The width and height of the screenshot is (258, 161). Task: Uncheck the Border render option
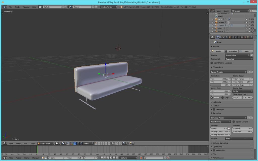point(212,97)
